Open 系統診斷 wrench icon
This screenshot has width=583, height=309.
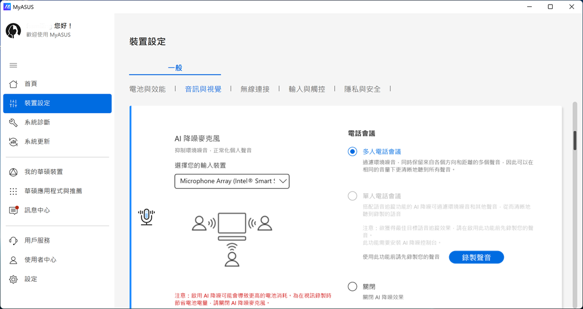point(14,123)
